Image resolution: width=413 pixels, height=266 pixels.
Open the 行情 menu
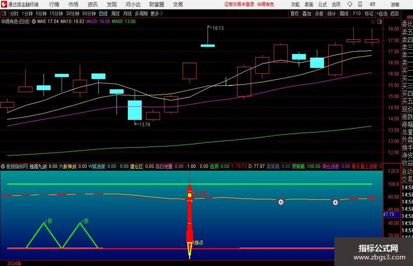point(54,4)
